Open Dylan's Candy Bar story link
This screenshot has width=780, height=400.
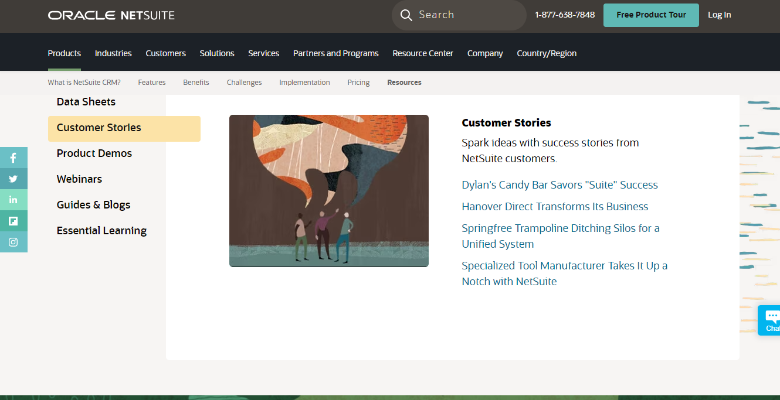pos(559,185)
